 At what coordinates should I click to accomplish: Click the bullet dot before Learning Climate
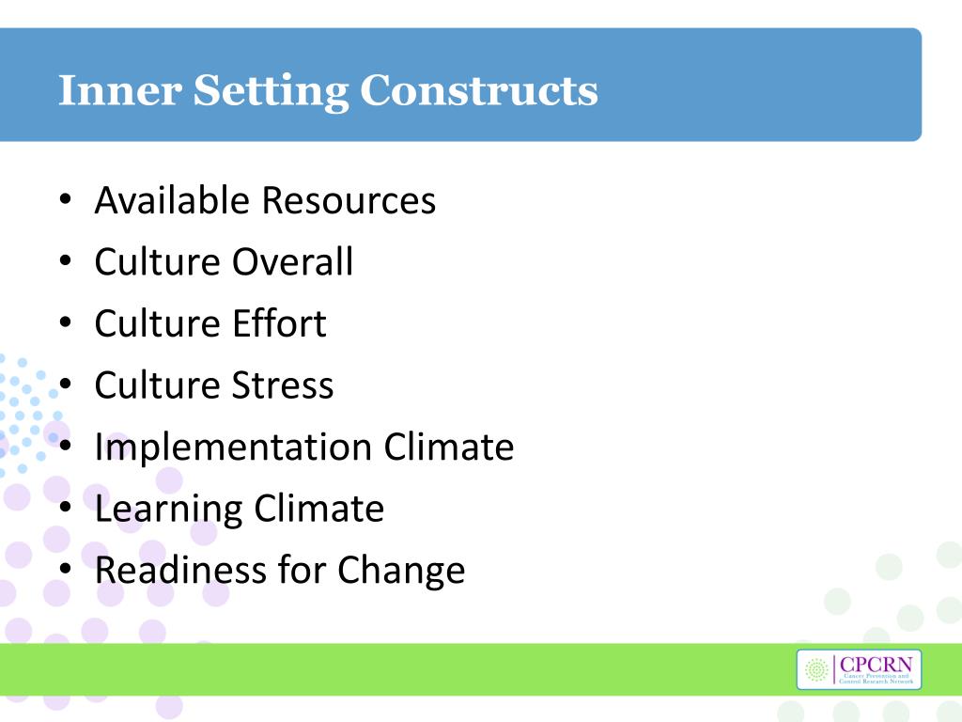[x=66, y=508]
